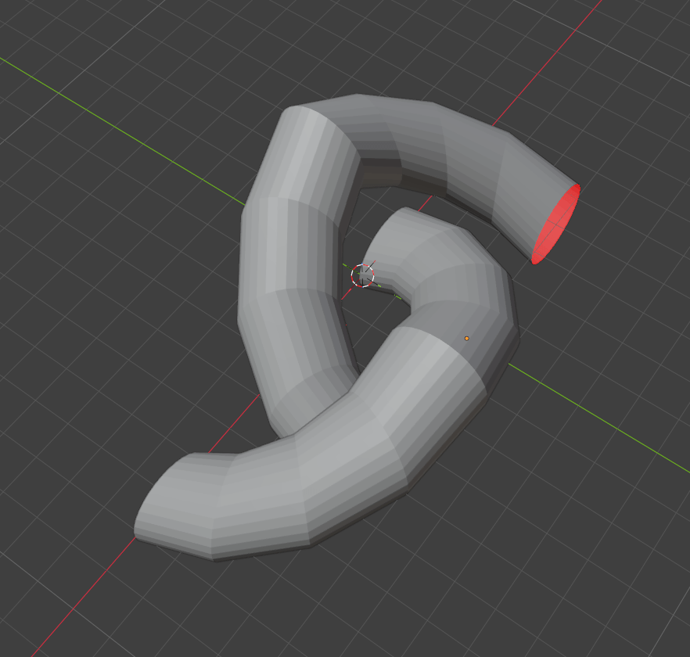Select the red end cap face of the tube
Image resolution: width=690 pixels, height=657 pixels.
click(556, 225)
